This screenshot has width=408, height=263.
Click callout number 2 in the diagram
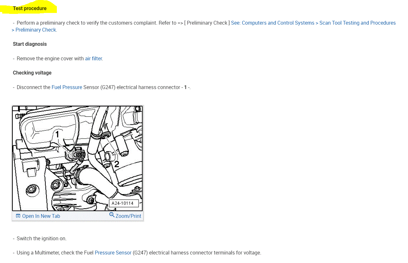[x=117, y=164]
